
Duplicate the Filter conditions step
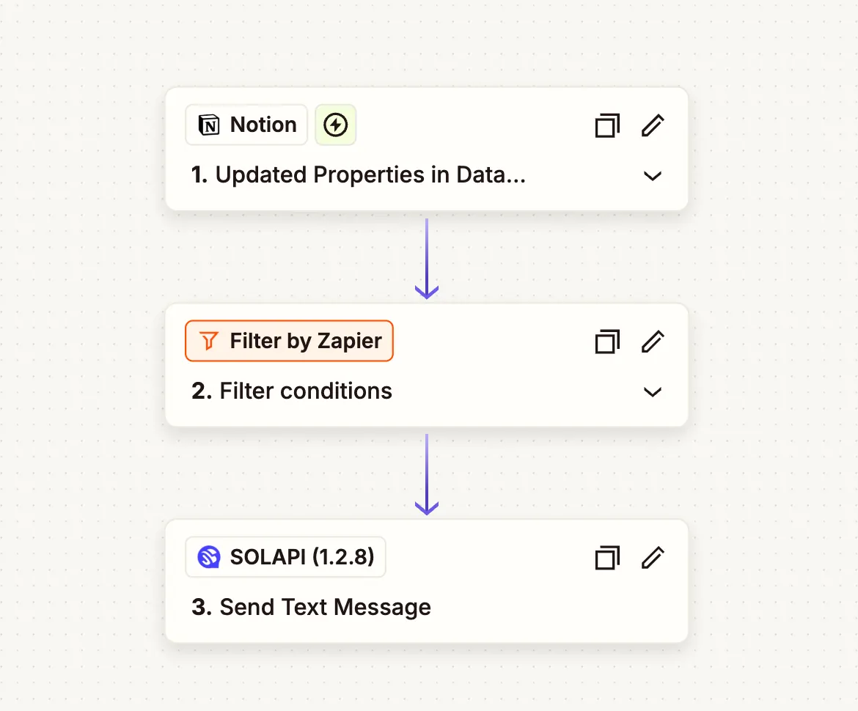click(606, 342)
